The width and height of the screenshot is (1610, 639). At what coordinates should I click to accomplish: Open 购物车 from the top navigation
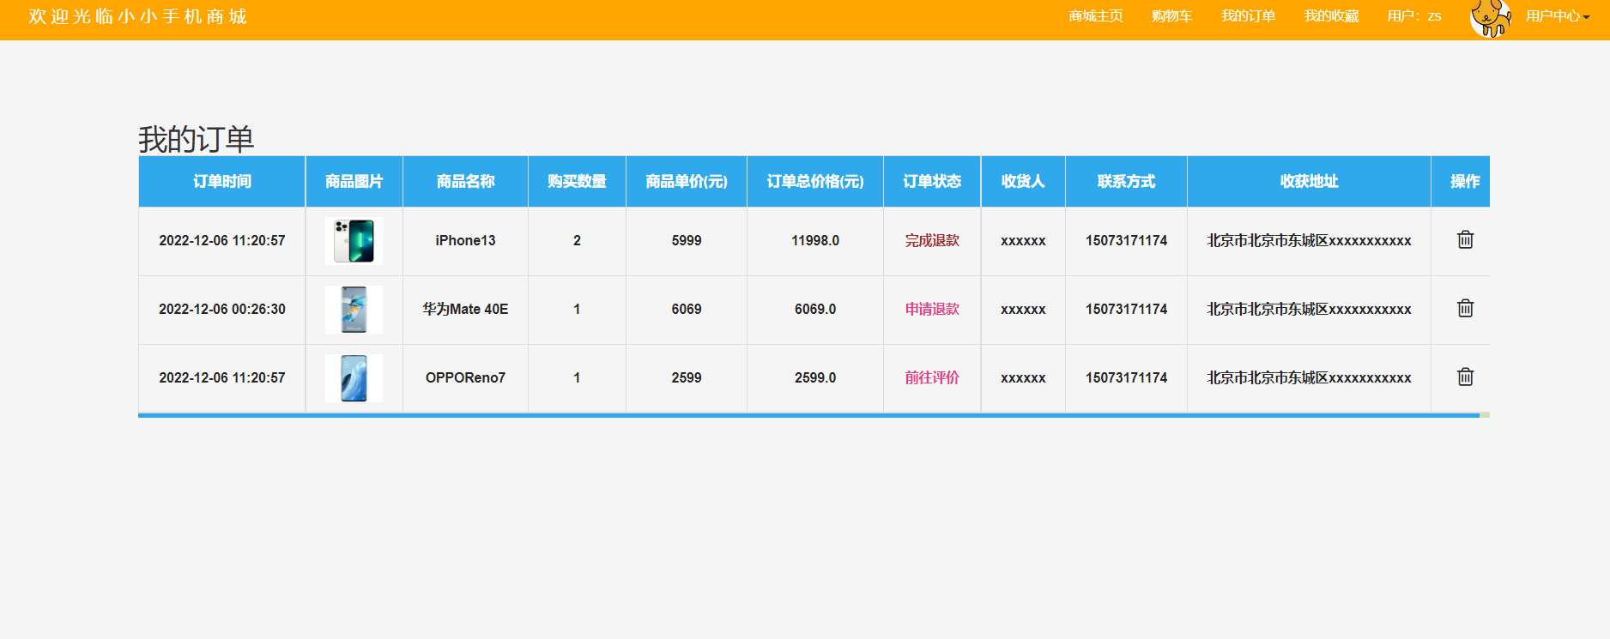point(1171,16)
